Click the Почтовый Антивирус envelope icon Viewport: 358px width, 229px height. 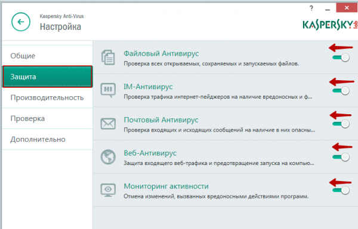pyautogui.click(x=108, y=124)
